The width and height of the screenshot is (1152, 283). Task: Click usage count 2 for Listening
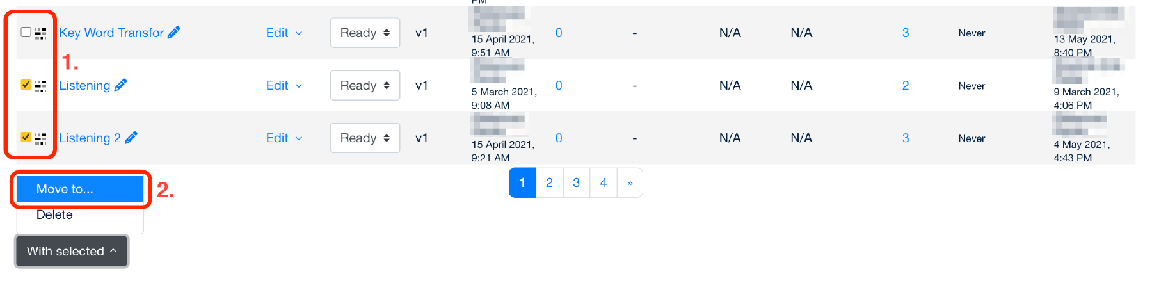[906, 85]
